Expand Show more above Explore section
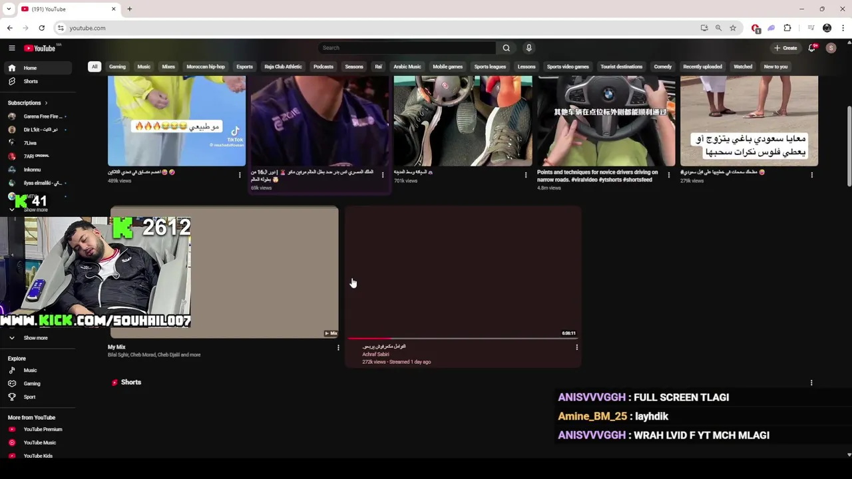This screenshot has height=479, width=852. (39, 338)
